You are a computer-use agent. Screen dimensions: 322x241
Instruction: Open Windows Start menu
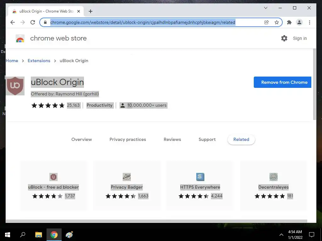(x=8, y=235)
